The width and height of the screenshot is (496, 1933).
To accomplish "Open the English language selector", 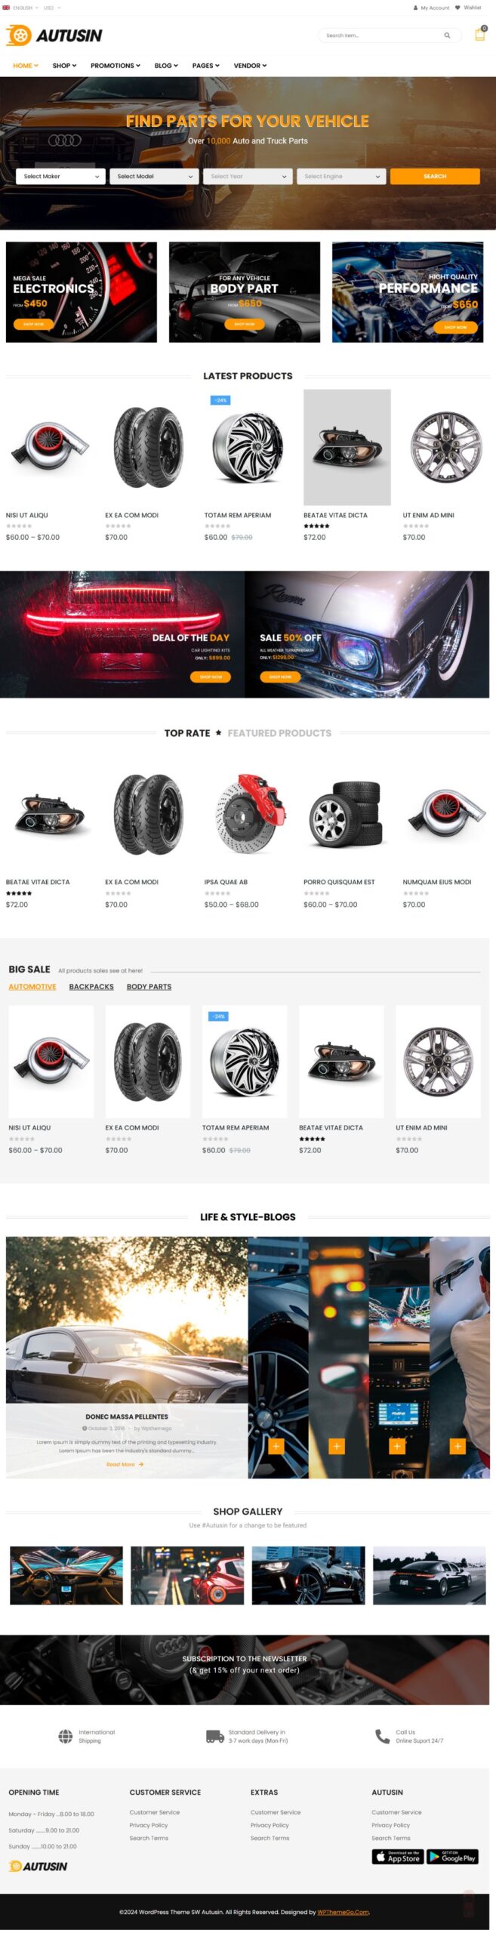I will [x=21, y=8].
